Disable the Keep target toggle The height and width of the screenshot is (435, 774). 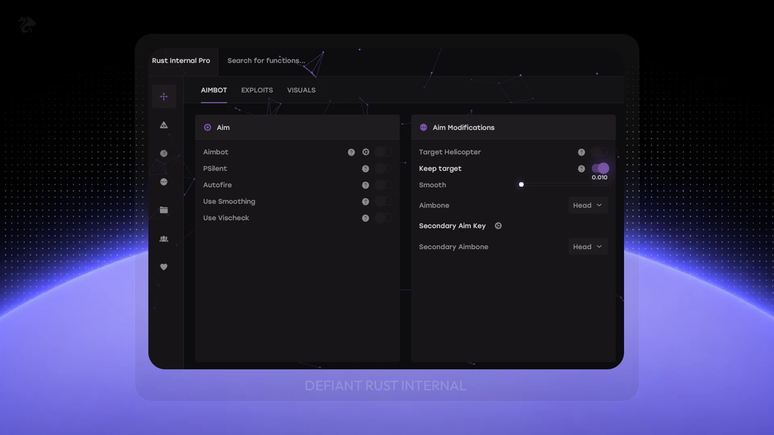click(x=600, y=168)
